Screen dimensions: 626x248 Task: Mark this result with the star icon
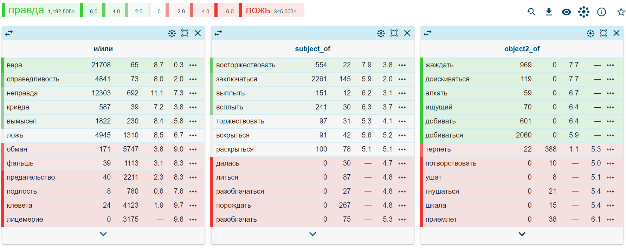pyautogui.click(x=621, y=12)
